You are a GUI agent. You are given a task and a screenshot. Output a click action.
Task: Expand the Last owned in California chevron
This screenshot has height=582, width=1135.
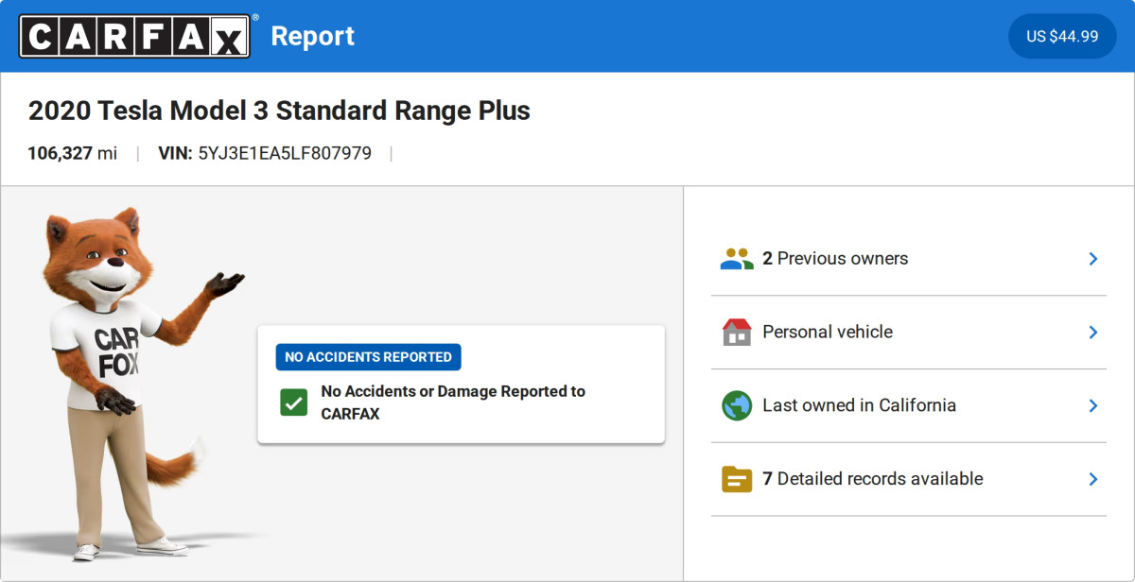[1092, 405]
